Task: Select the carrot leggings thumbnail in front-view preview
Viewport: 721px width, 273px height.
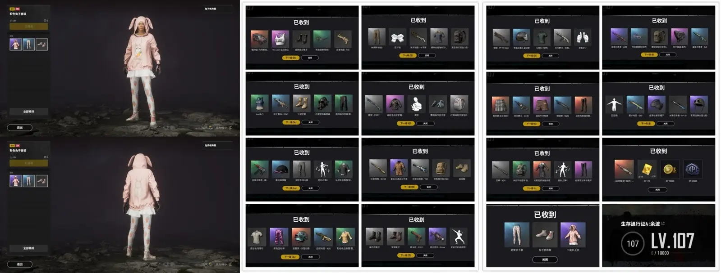Action: point(28,44)
